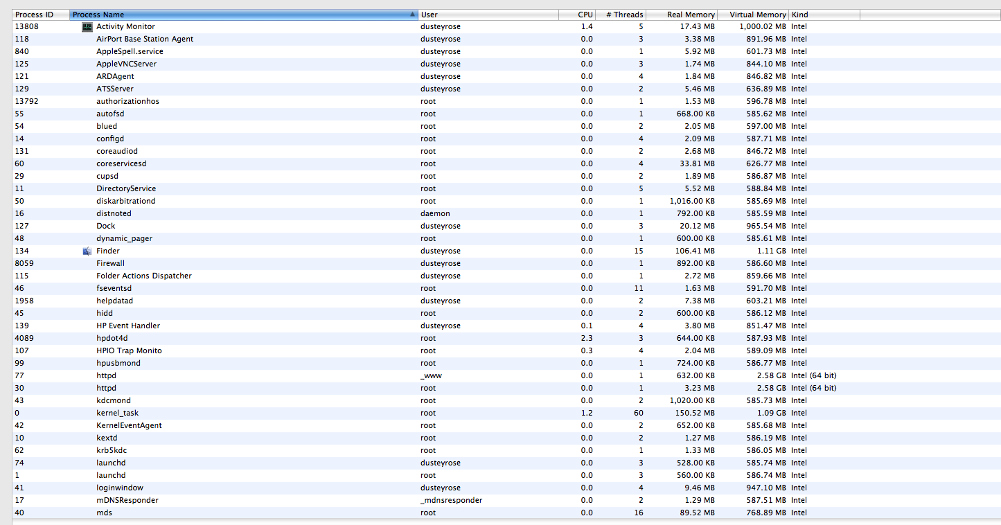Click Process ID 13792 cell
1001x525 pixels.
click(x=27, y=101)
